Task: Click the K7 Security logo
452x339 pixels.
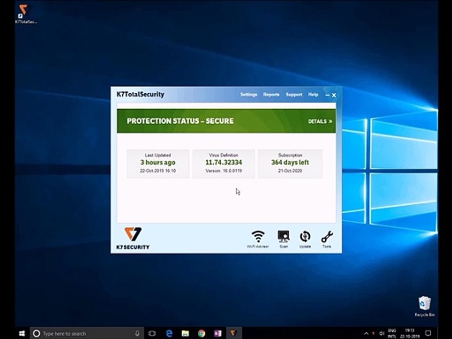Action: (x=133, y=238)
